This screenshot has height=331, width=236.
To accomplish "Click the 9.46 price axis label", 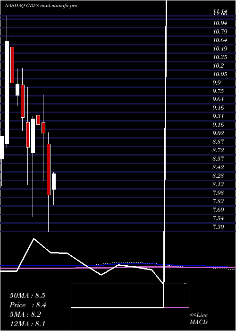I will (x=218, y=108).
